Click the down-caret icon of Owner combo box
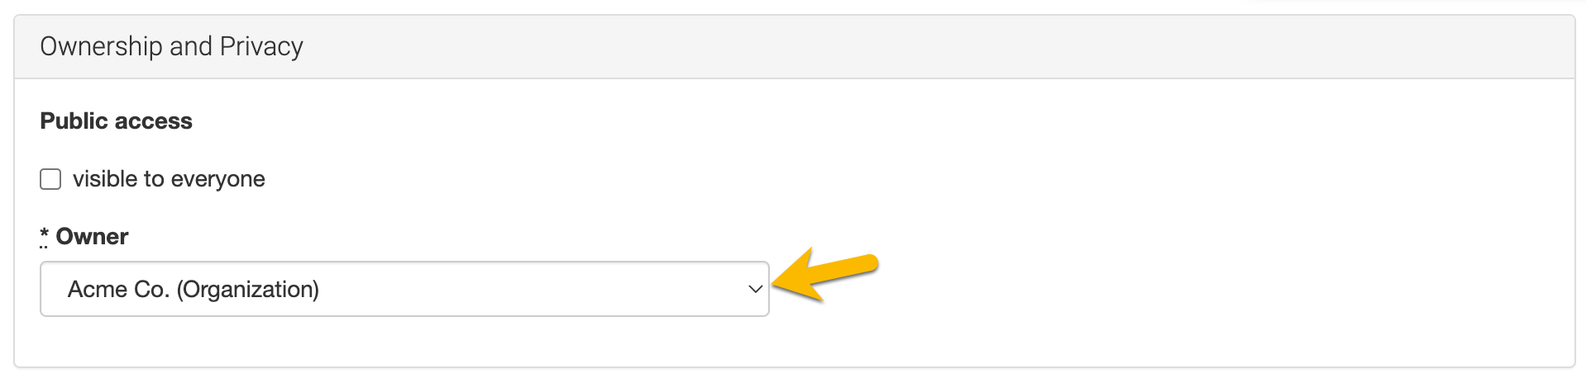Image resolution: width=1586 pixels, height=378 pixels. coord(755,289)
